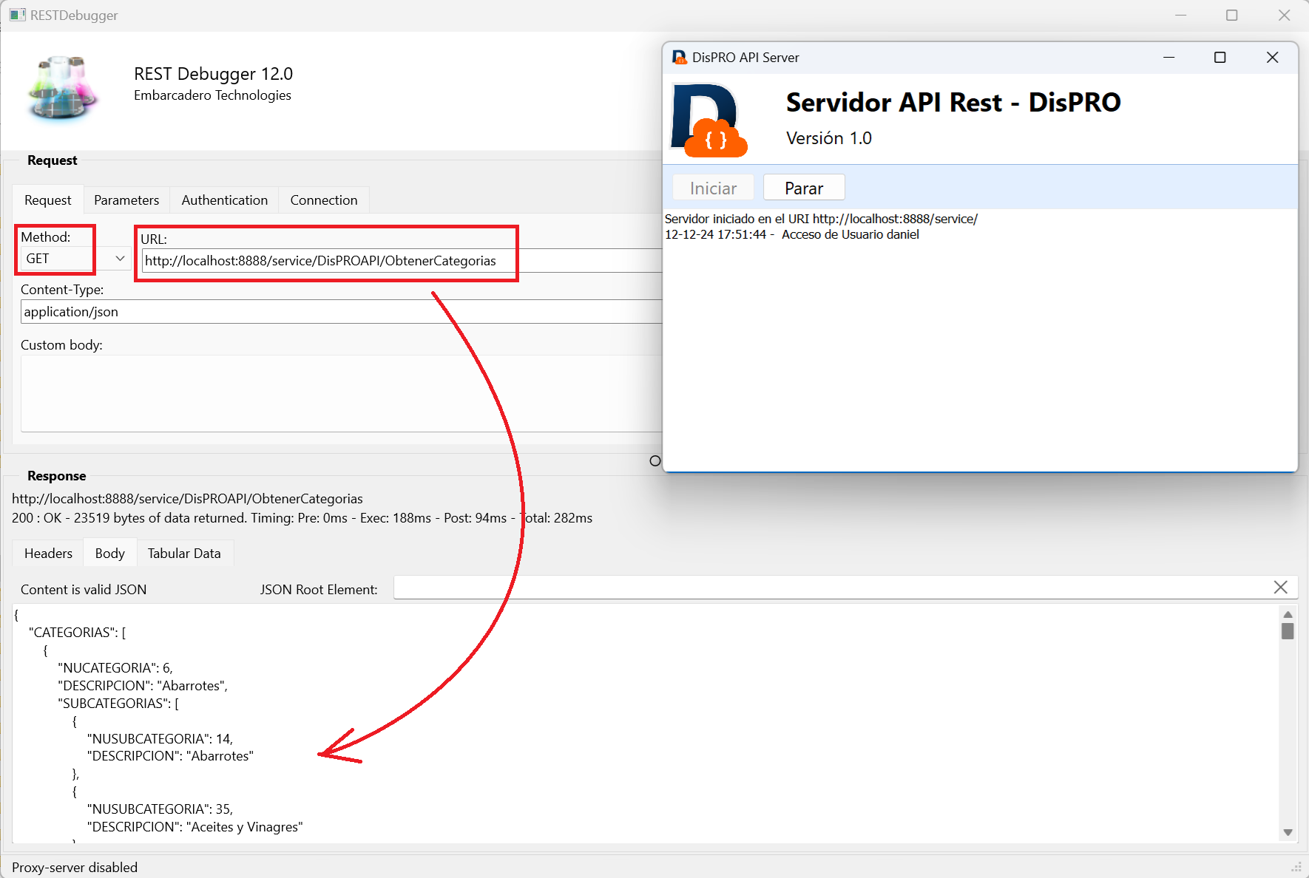Click the response body scrollbar up arrow
This screenshot has height=878, width=1309.
pos(1288,614)
